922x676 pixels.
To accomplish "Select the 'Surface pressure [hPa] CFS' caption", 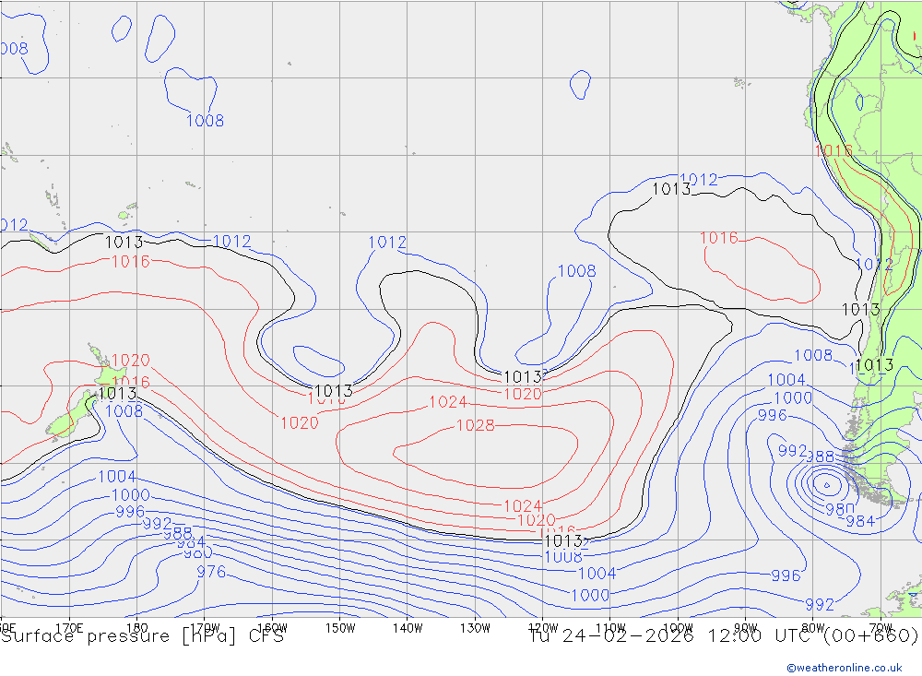I will 142,636.
